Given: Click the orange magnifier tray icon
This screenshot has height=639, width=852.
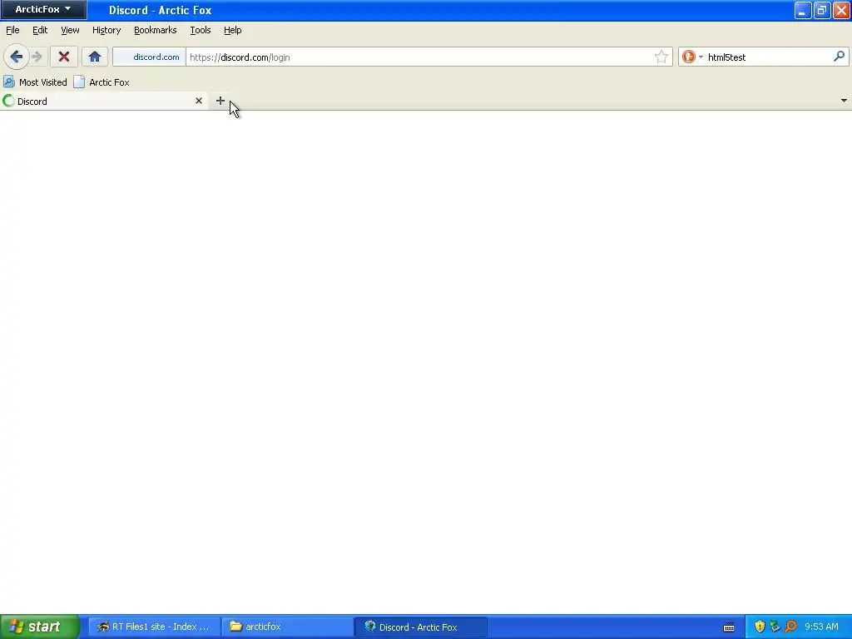Looking at the screenshot, I should point(790,627).
